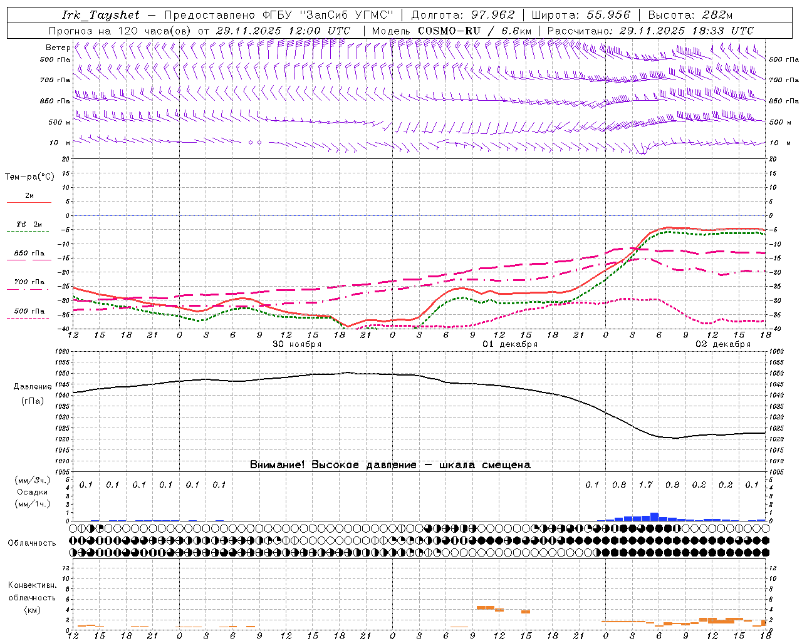Click the Тем-ра(°C) axis title

29,177
